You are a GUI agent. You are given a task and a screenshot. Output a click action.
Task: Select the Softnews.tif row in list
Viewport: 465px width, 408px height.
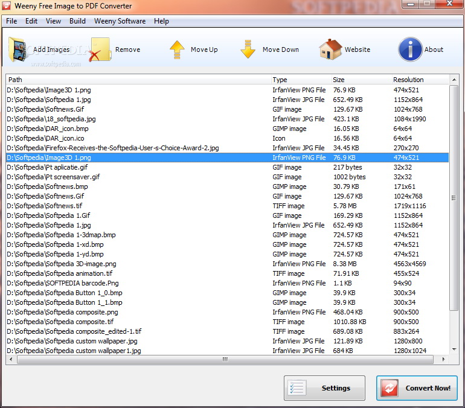click(x=227, y=206)
